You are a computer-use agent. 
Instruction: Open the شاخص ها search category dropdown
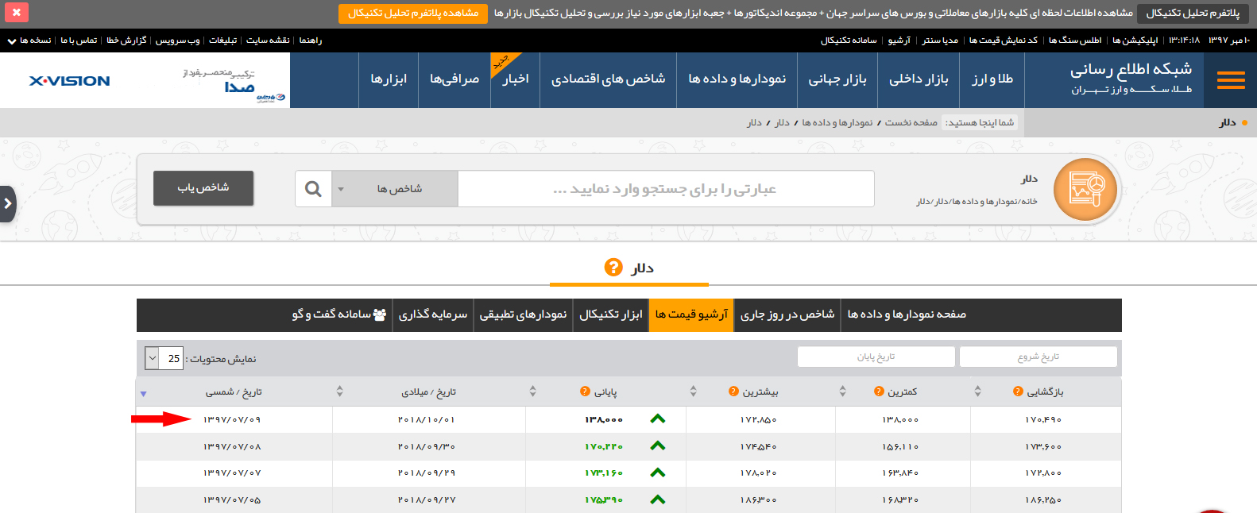coord(395,189)
